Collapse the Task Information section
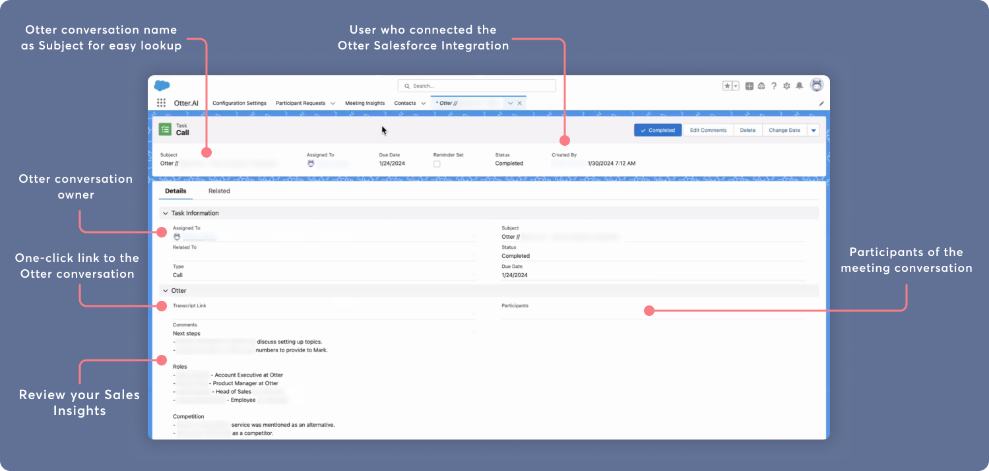Viewport: 989px width, 471px height. pos(166,213)
